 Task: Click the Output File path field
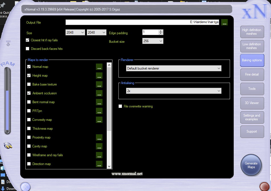pyautogui.click(x=142, y=23)
